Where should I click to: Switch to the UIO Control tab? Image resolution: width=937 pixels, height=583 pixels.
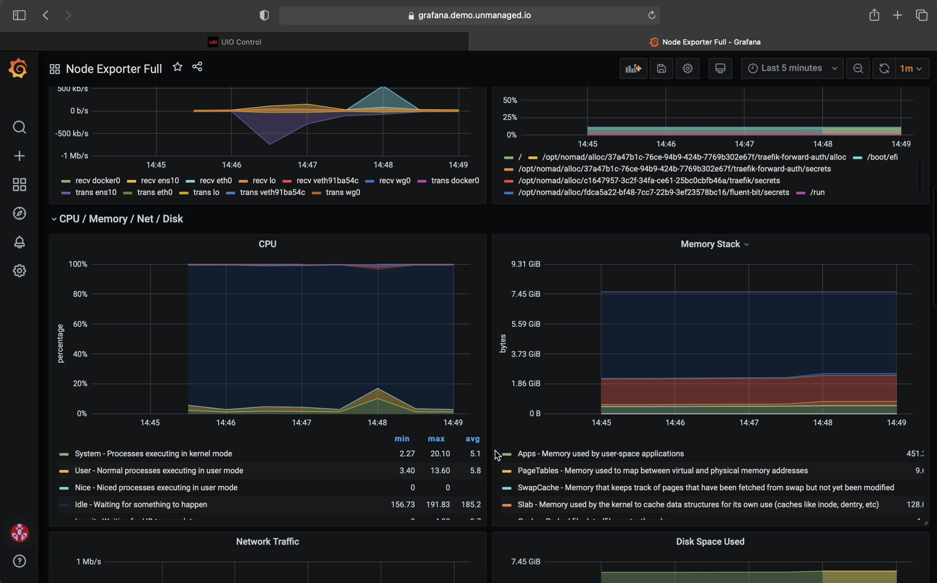234,42
